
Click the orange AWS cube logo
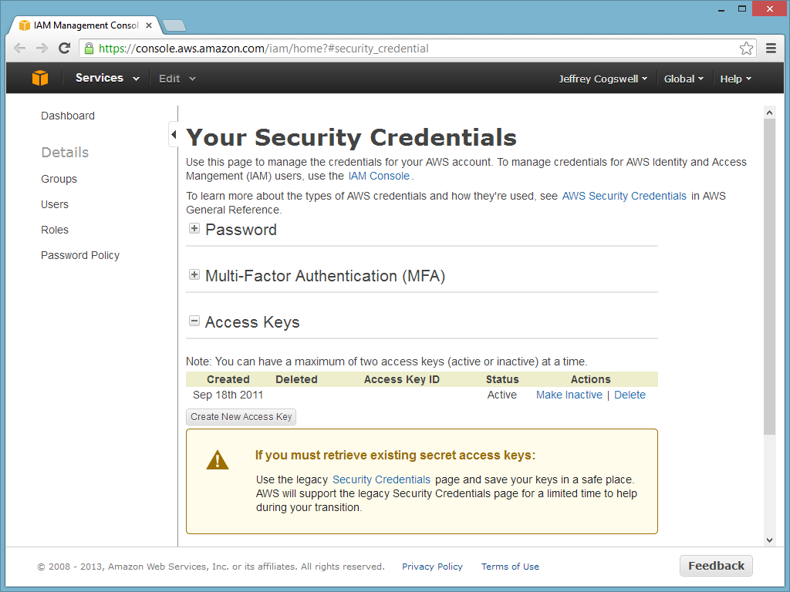pyautogui.click(x=39, y=78)
